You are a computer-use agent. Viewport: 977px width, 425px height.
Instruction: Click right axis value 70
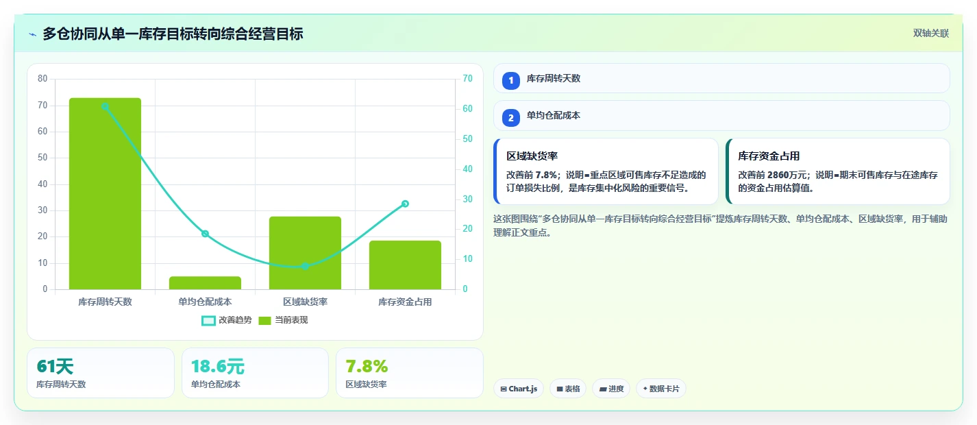pos(467,79)
